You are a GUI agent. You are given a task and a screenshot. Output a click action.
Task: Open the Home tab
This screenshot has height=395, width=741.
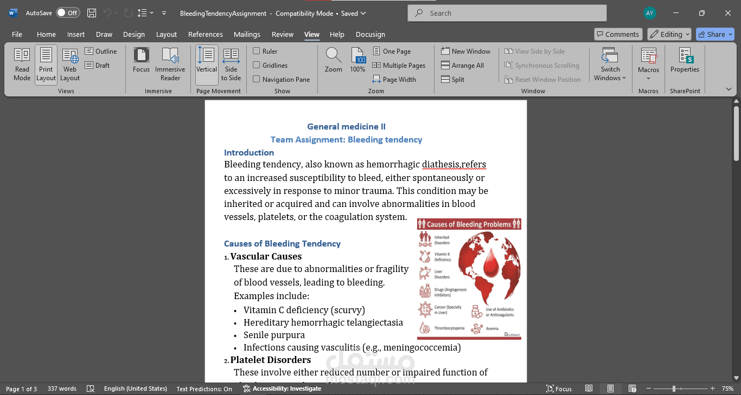(x=46, y=34)
